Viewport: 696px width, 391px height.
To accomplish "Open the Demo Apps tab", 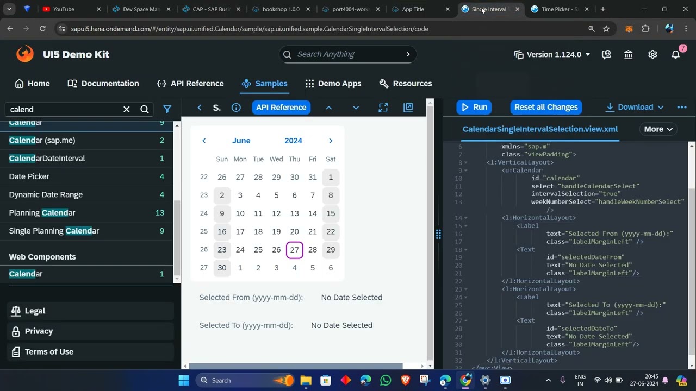I will tap(333, 84).
